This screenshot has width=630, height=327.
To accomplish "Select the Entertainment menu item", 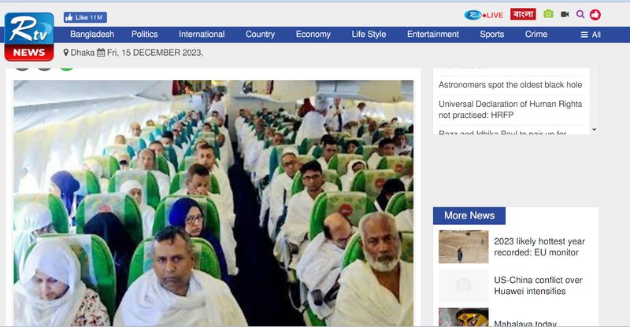I will [x=432, y=35].
